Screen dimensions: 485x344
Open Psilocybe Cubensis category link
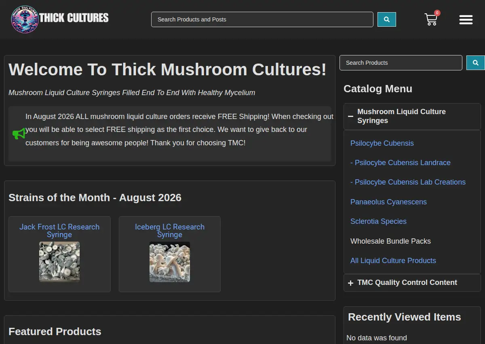(x=382, y=143)
